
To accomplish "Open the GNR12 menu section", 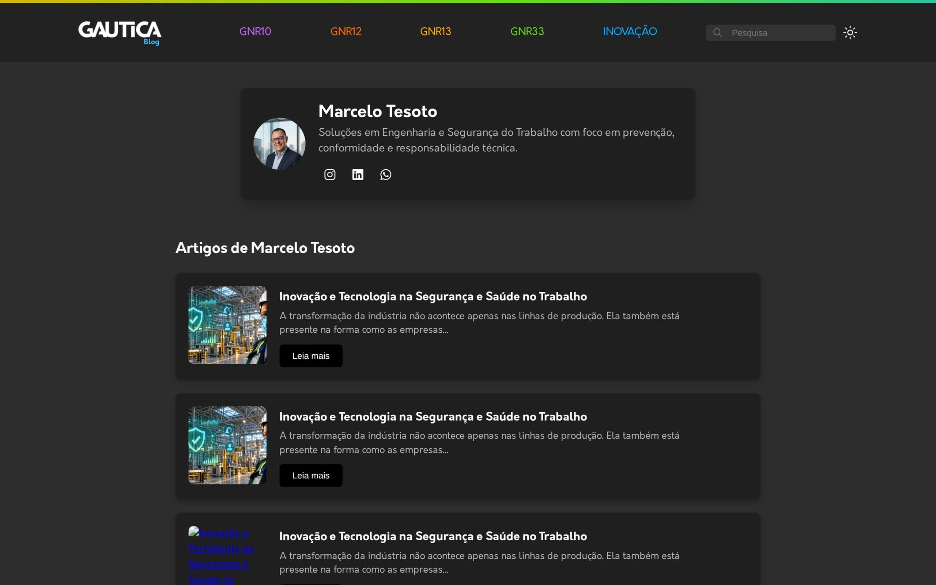I will point(346,31).
